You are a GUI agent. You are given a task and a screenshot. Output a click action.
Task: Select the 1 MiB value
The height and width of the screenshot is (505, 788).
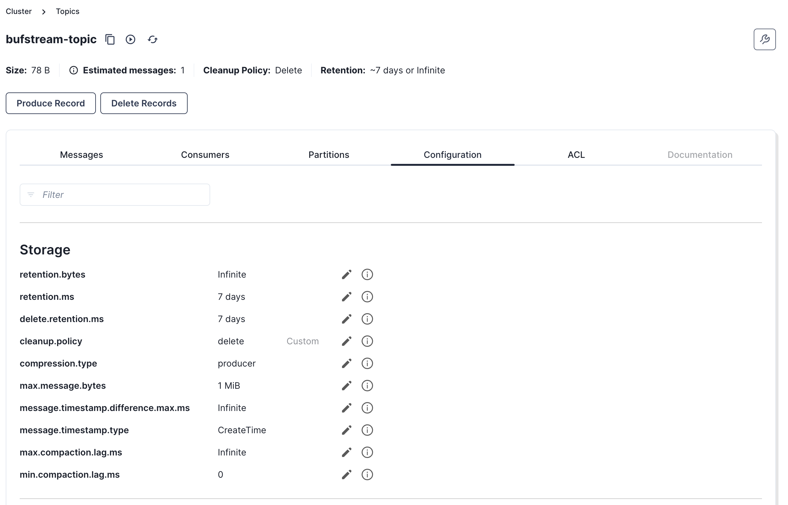coord(229,386)
